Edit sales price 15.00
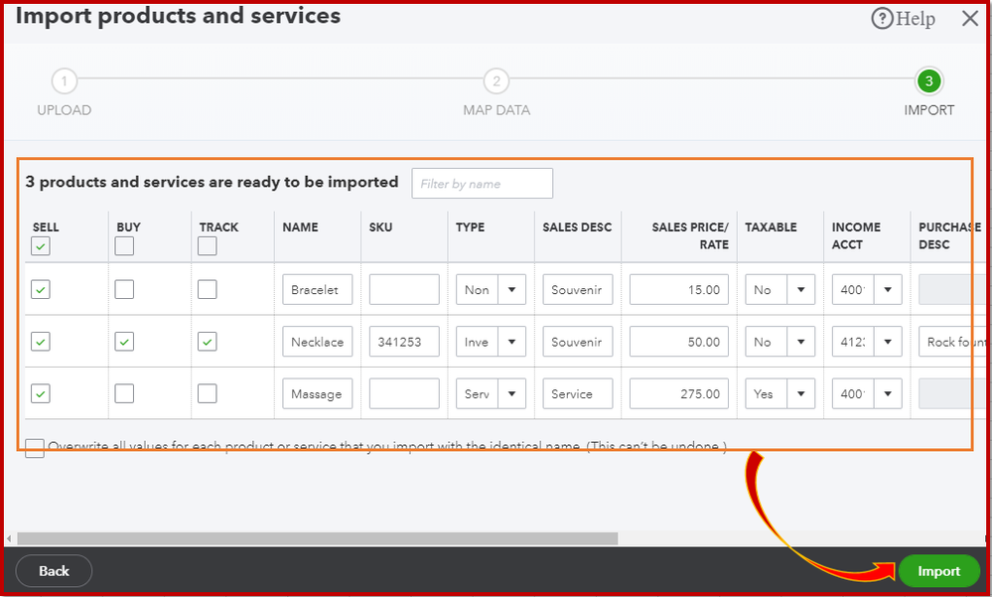992x597 pixels. (x=679, y=290)
